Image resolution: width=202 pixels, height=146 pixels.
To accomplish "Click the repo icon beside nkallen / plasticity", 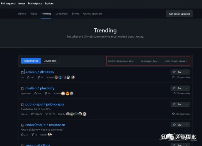I will (22, 89).
